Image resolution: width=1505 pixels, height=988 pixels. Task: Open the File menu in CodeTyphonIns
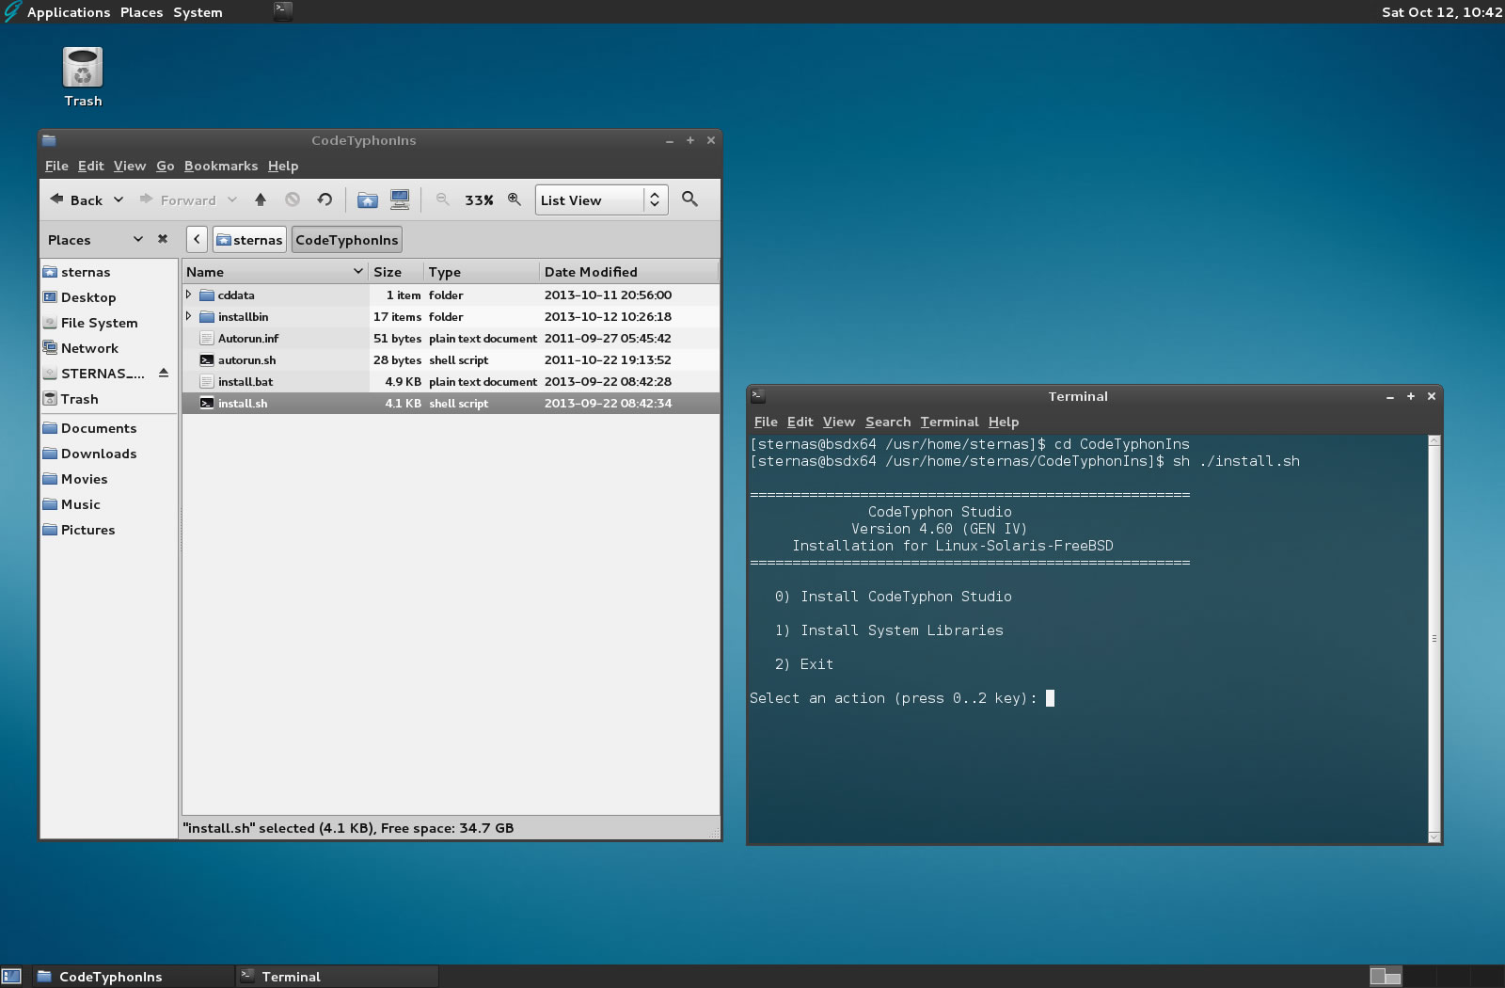[x=56, y=166]
